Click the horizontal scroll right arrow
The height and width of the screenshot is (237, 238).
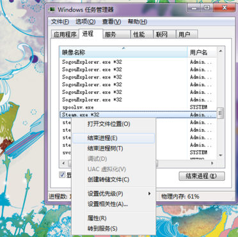pos(212,164)
